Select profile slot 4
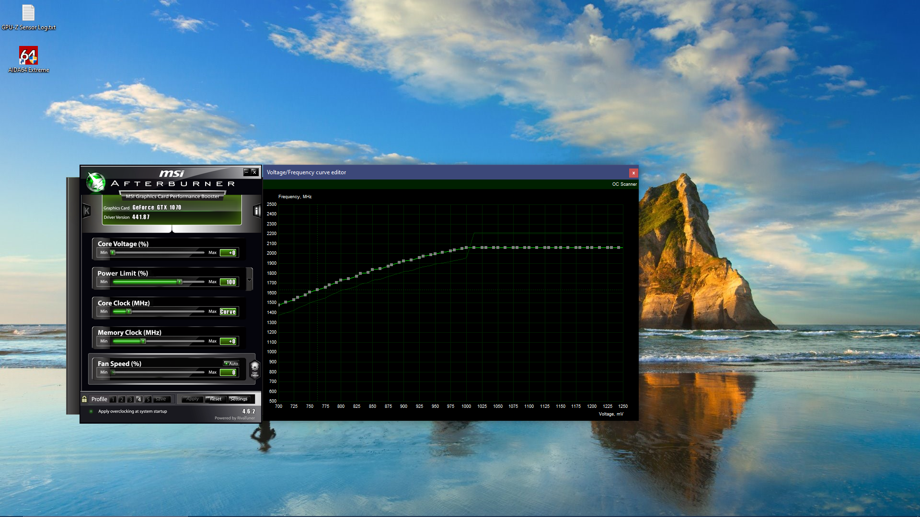Screen dimensions: 920x517 point(139,399)
